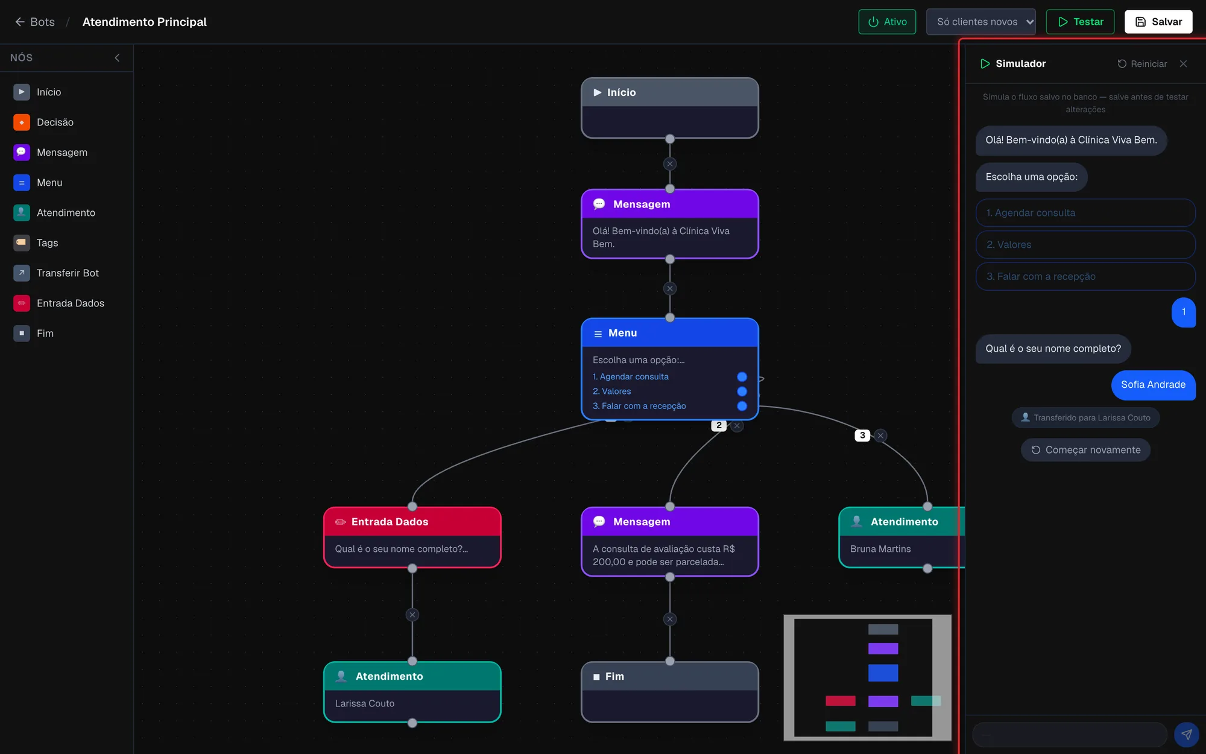Viewport: 1206px width, 754px height.
Task: Toggle the Ativo bot status button
Action: click(x=887, y=22)
